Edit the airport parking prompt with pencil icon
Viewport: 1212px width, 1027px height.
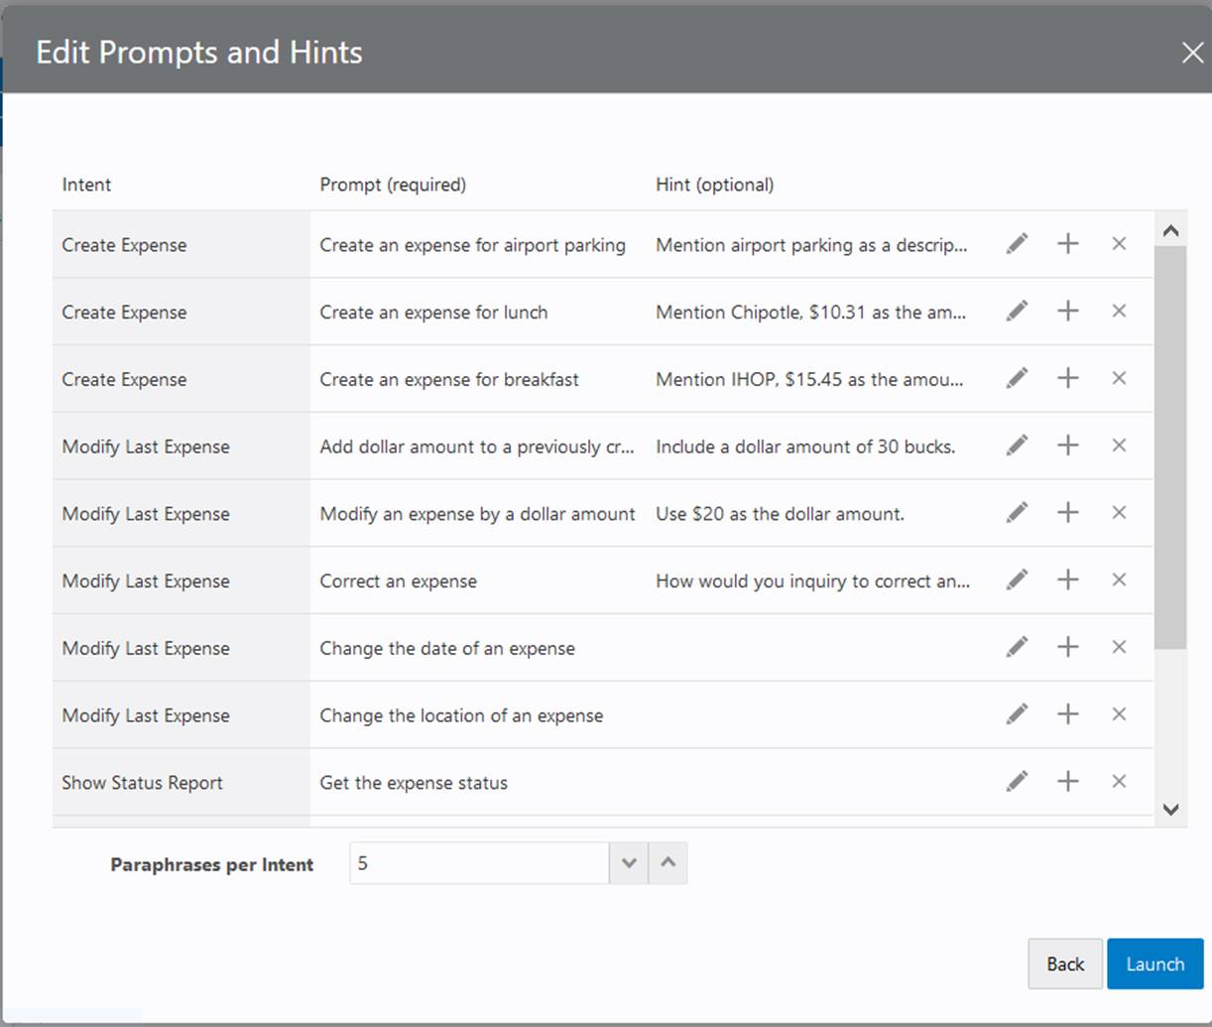click(1018, 243)
